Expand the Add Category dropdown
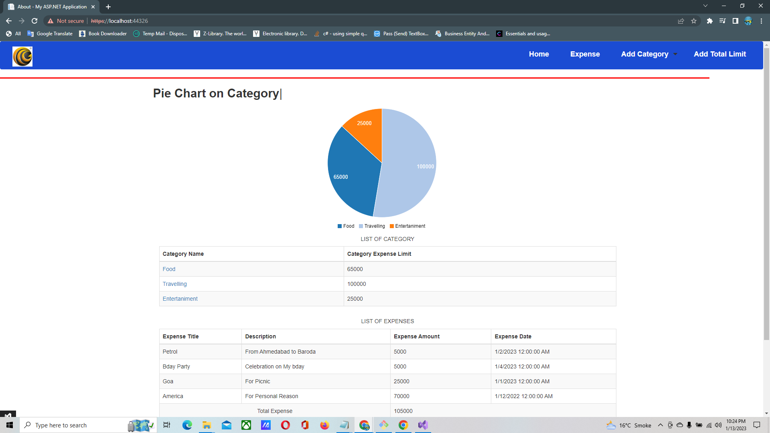 click(645, 54)
